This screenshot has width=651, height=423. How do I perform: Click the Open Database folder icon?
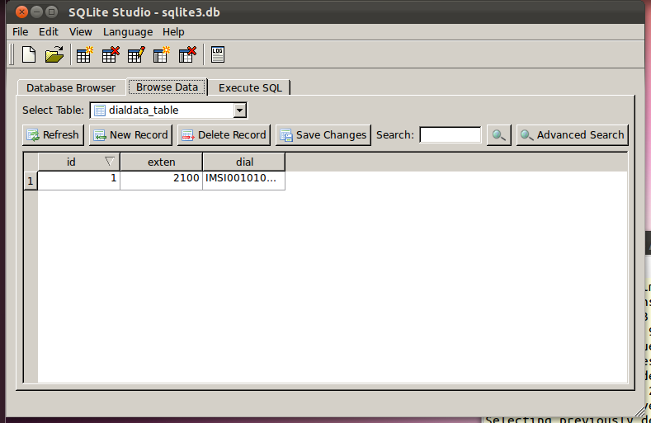coord(54,55)
